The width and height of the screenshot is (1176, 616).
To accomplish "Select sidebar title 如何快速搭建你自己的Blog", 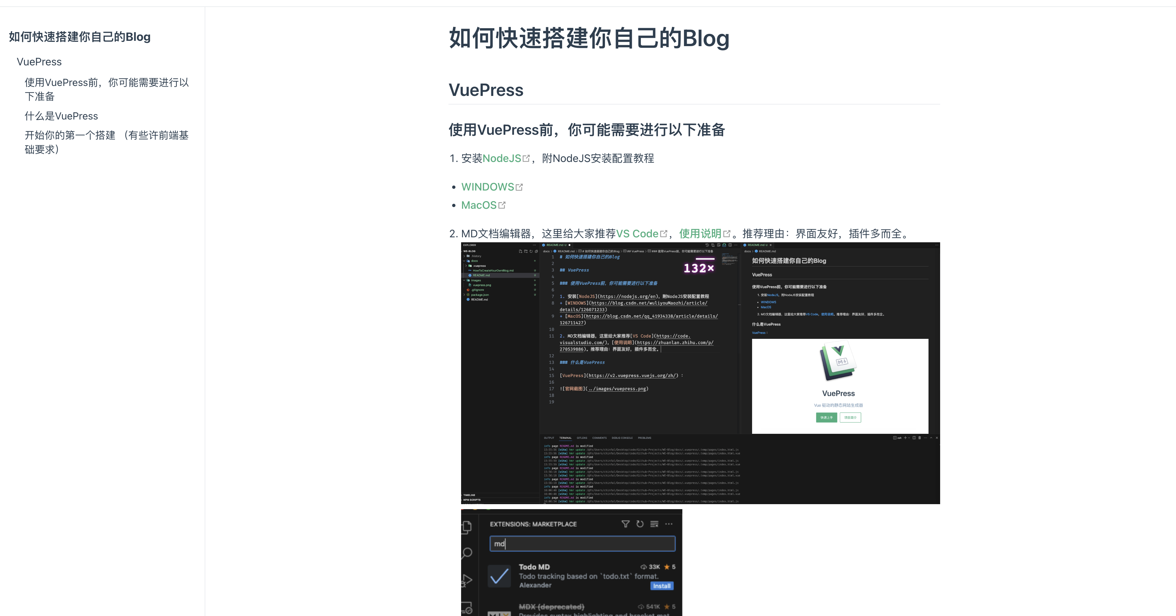I will point(79,37).
